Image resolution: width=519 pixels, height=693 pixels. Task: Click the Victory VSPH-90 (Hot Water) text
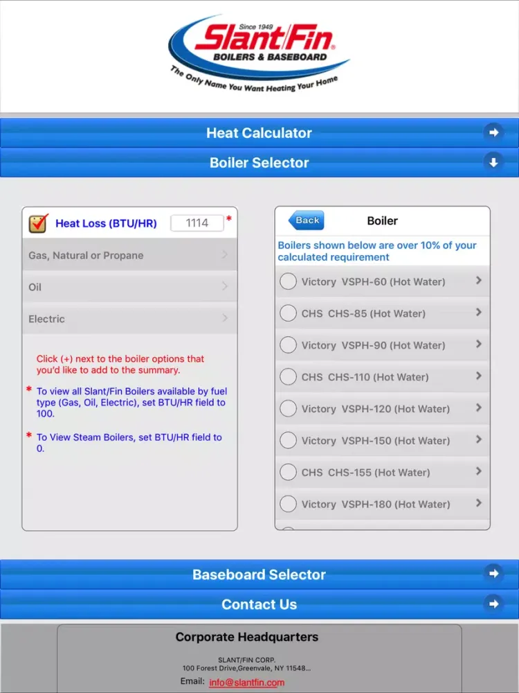(x=374, y=345)
